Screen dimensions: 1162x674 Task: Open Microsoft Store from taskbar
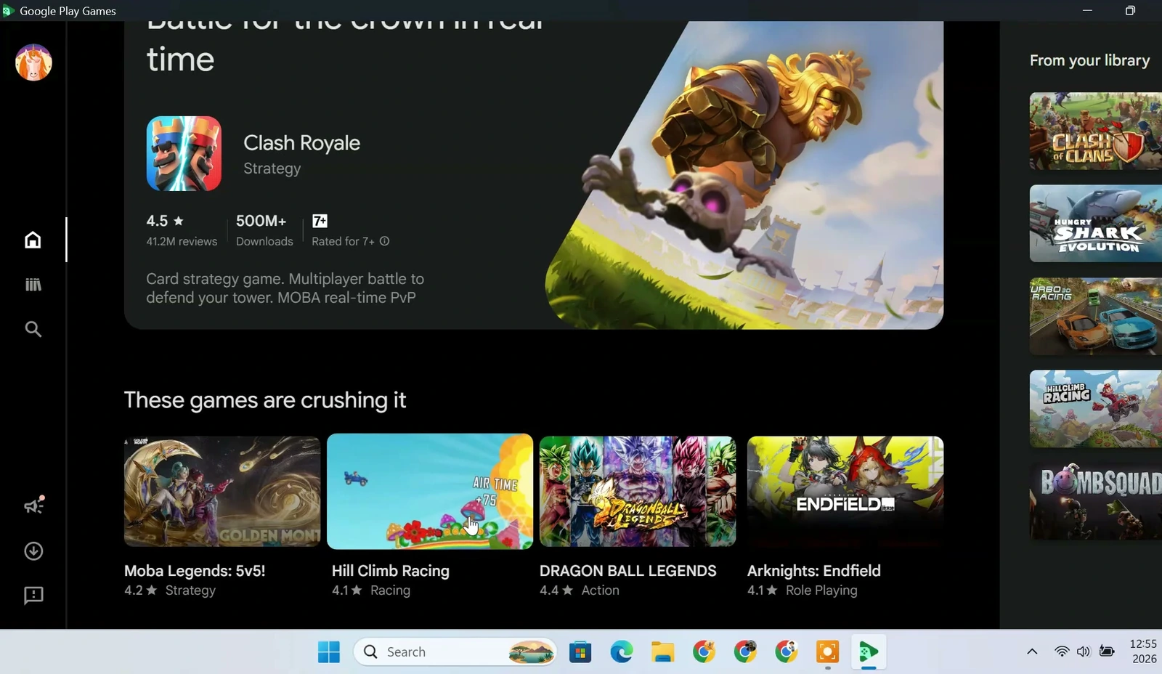580,652
